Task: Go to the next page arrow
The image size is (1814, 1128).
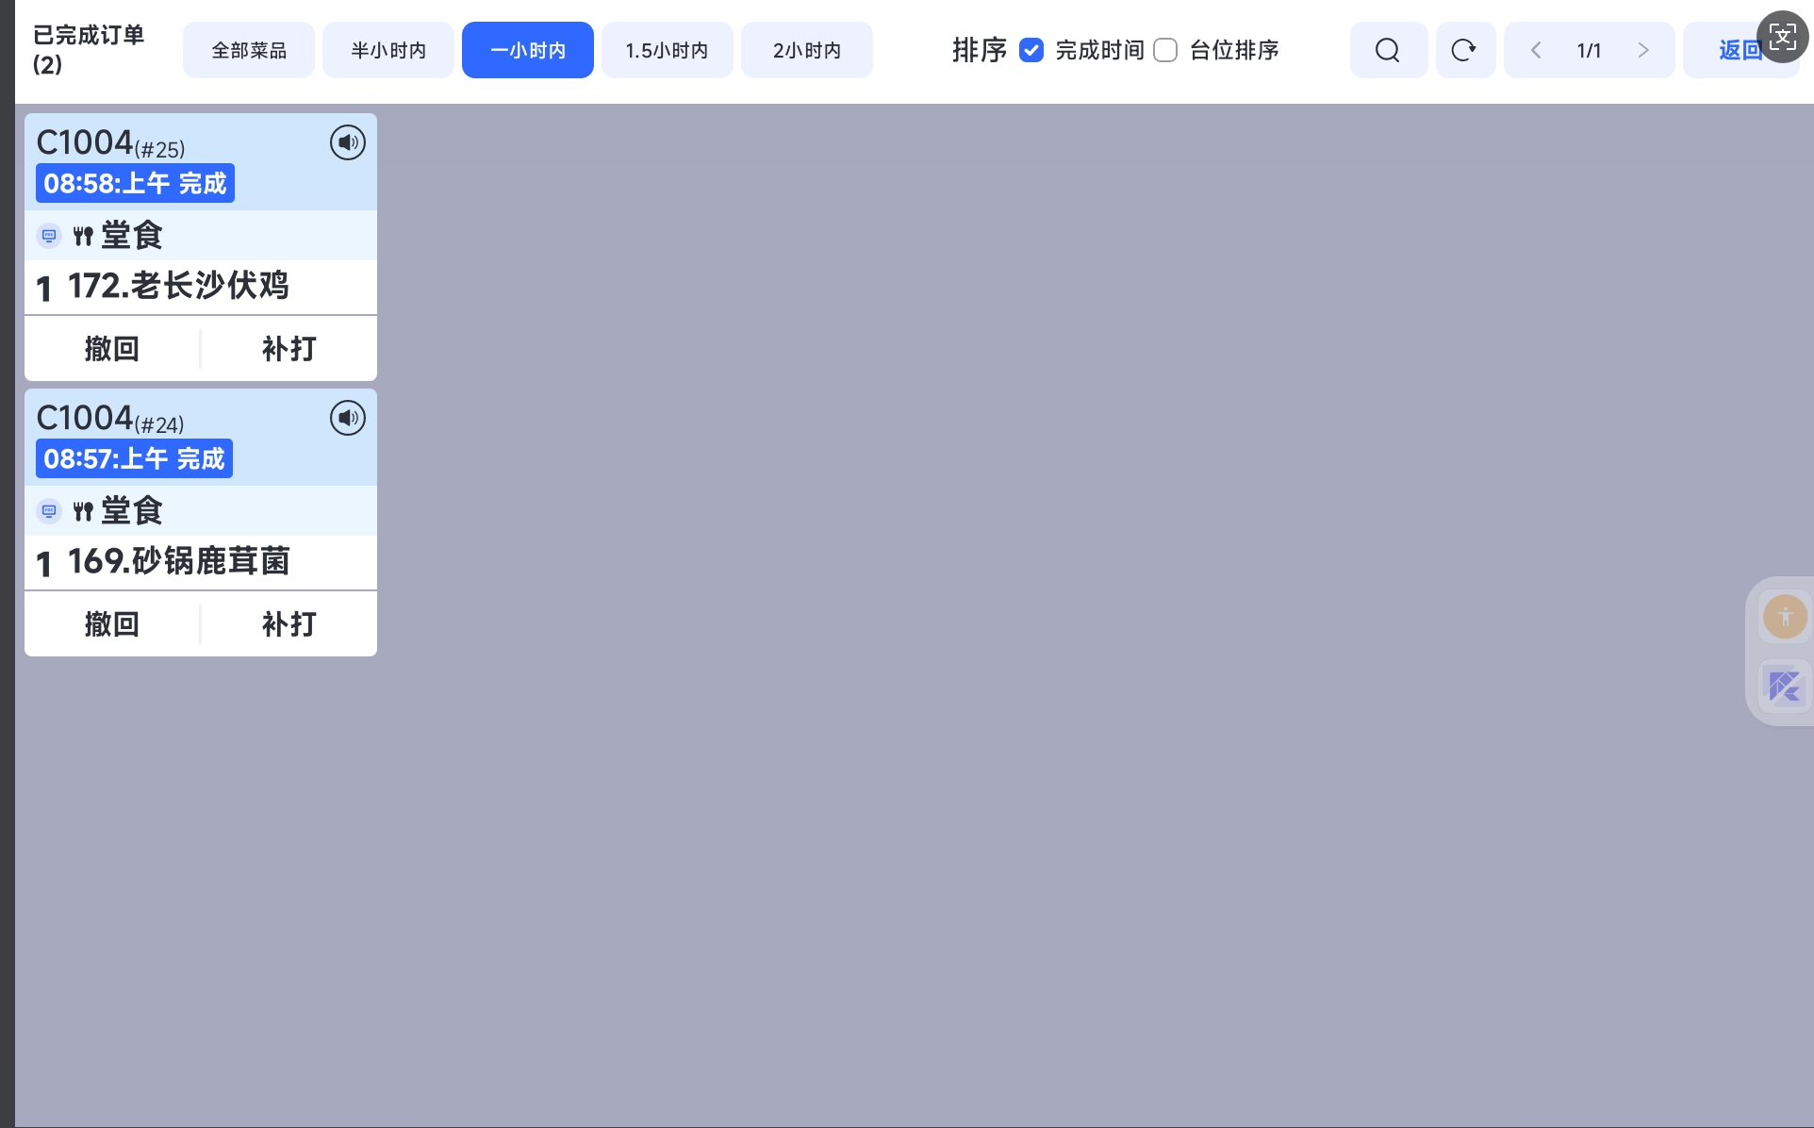Action: [1643, 50]
